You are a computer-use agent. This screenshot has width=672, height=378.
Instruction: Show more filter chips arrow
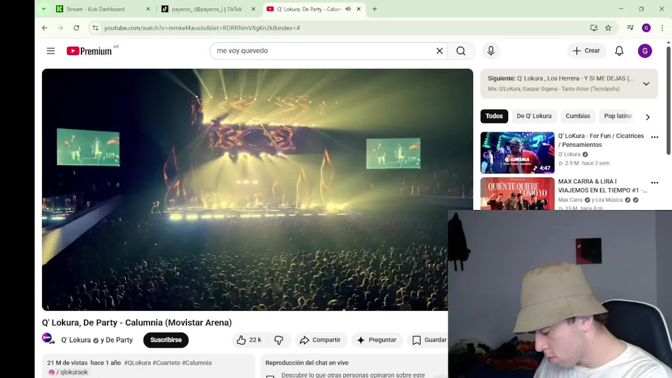pyautogui.click(x=647, y=117)
